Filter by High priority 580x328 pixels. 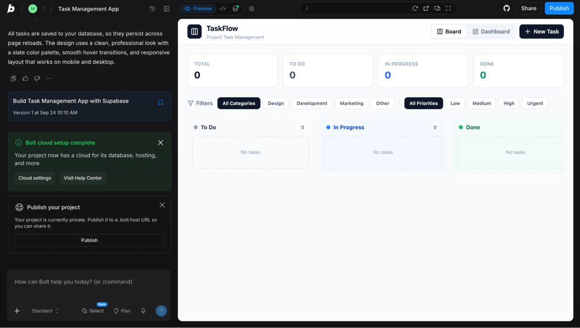[509, 103]
